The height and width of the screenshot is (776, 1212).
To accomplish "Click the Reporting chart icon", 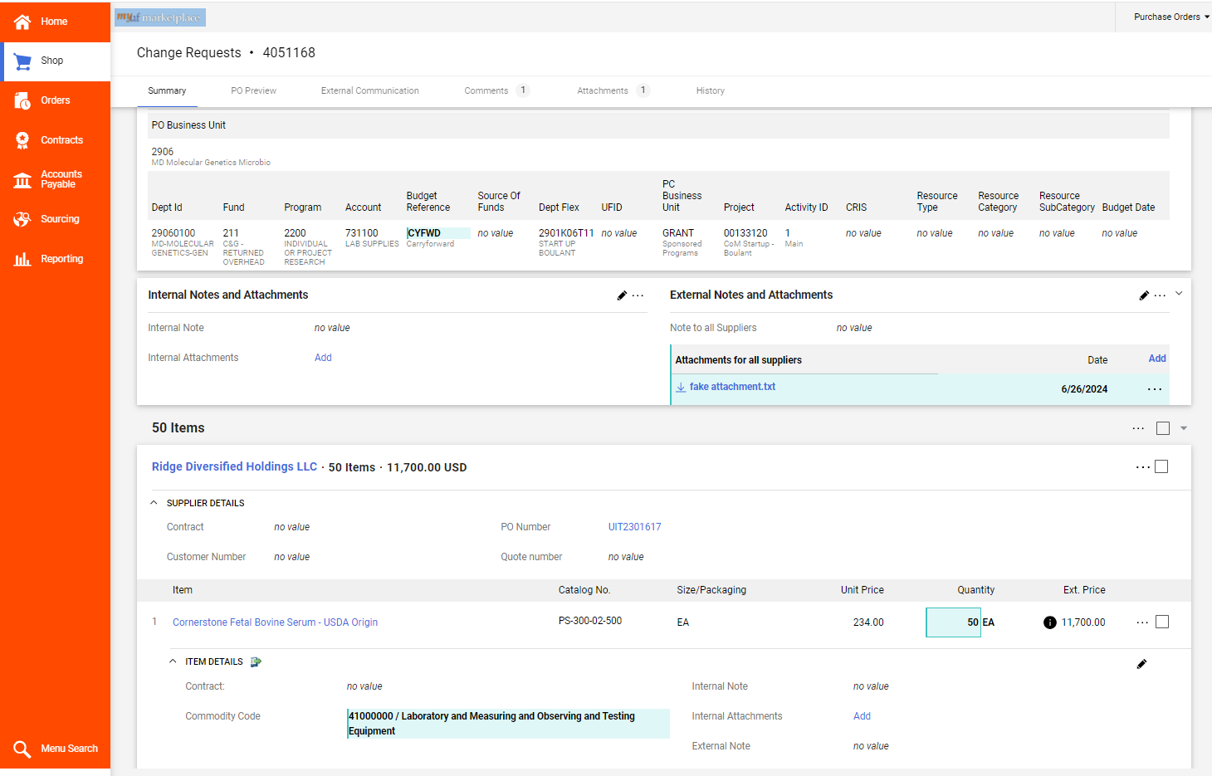I will point(22,259).
